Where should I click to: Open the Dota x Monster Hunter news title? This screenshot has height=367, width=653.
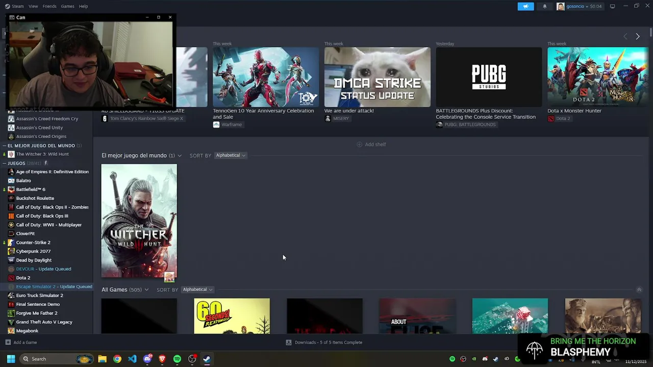pyautogui.click(x=574, y=111)
